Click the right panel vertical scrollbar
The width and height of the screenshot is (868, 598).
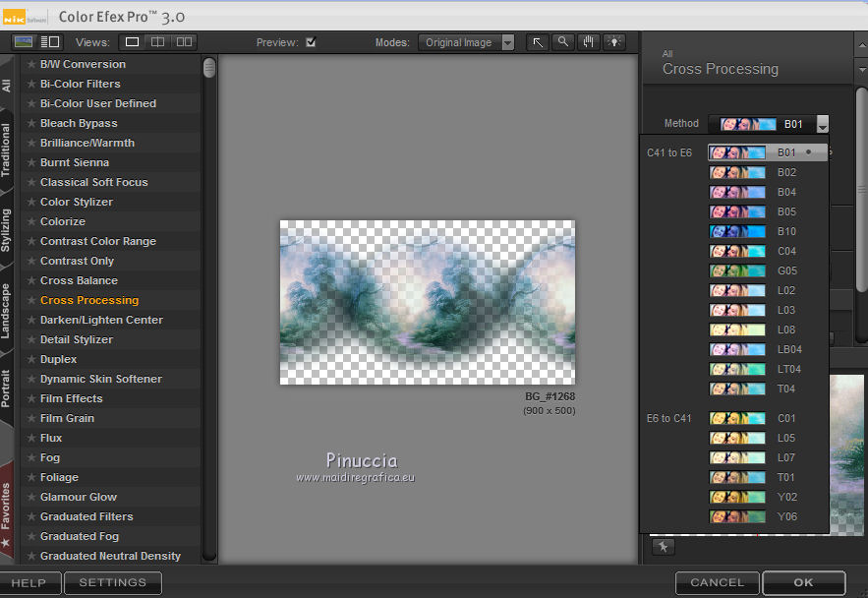861,188
